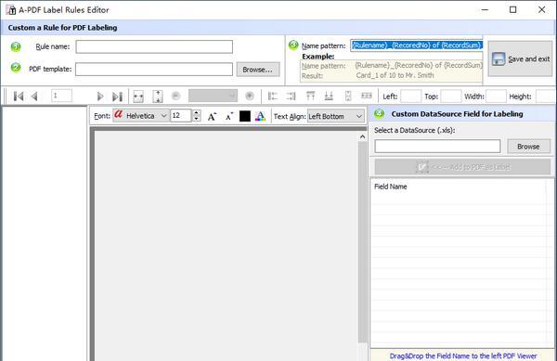Click the Drag&Drop Field Name hint text
The width and height of the screenshot is (557, 361).
463,355
